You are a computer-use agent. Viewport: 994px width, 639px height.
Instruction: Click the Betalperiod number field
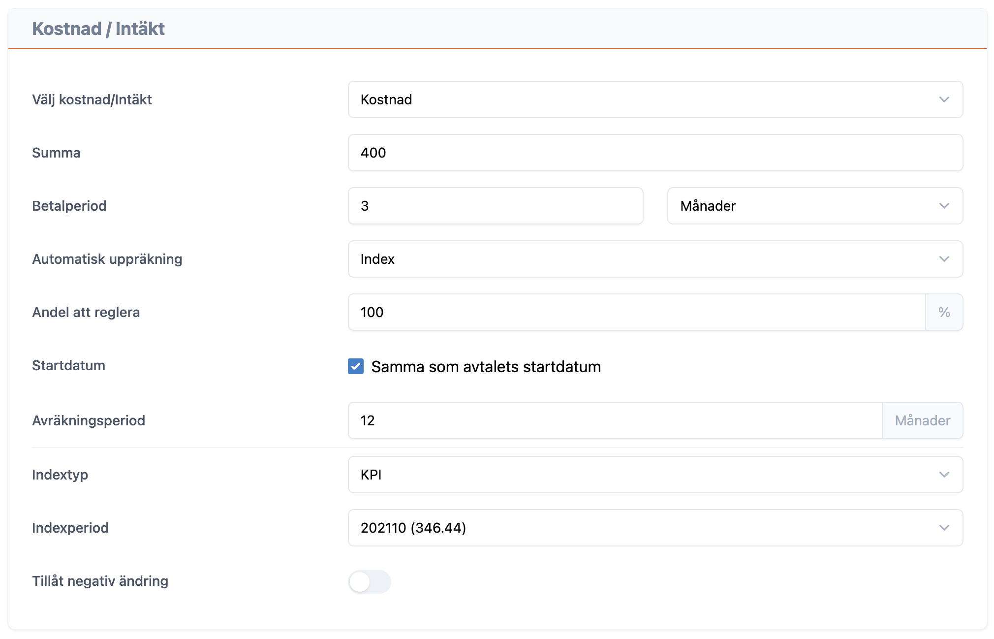pos(495,206)
